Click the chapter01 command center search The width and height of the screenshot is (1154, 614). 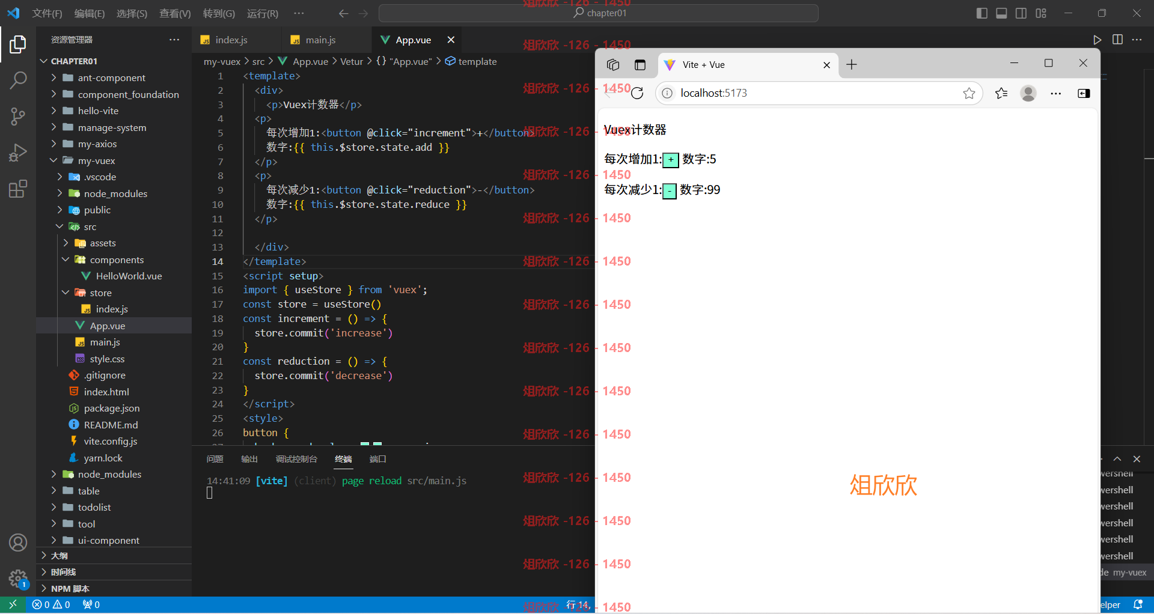coord(599,13)
